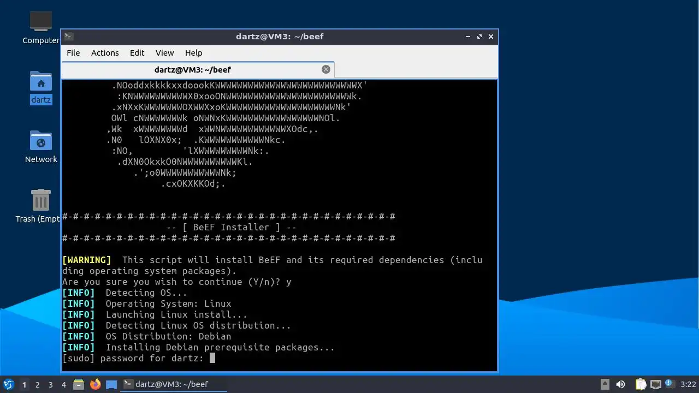Select the dartz@VM3: ~/beef tab
Image resolution: width=699 pixels, height=393 pixels.
[x=198, y=70]
